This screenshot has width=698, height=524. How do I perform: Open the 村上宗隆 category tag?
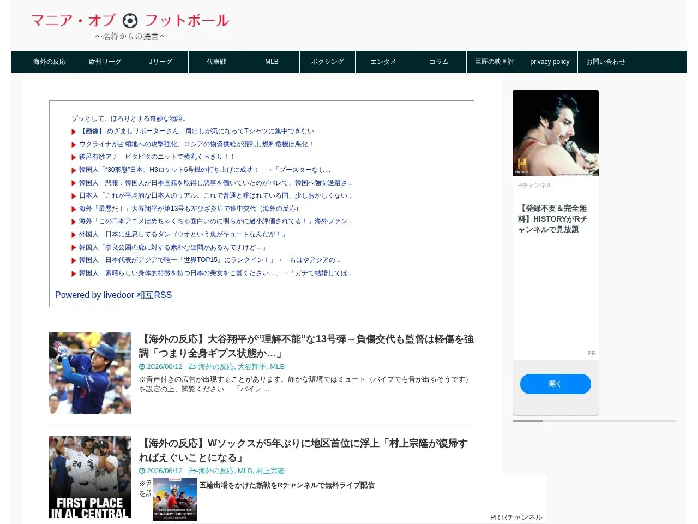(x=270, y=471)
